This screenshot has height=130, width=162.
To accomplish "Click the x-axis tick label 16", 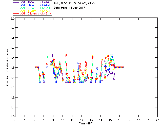I will point(120,120).
